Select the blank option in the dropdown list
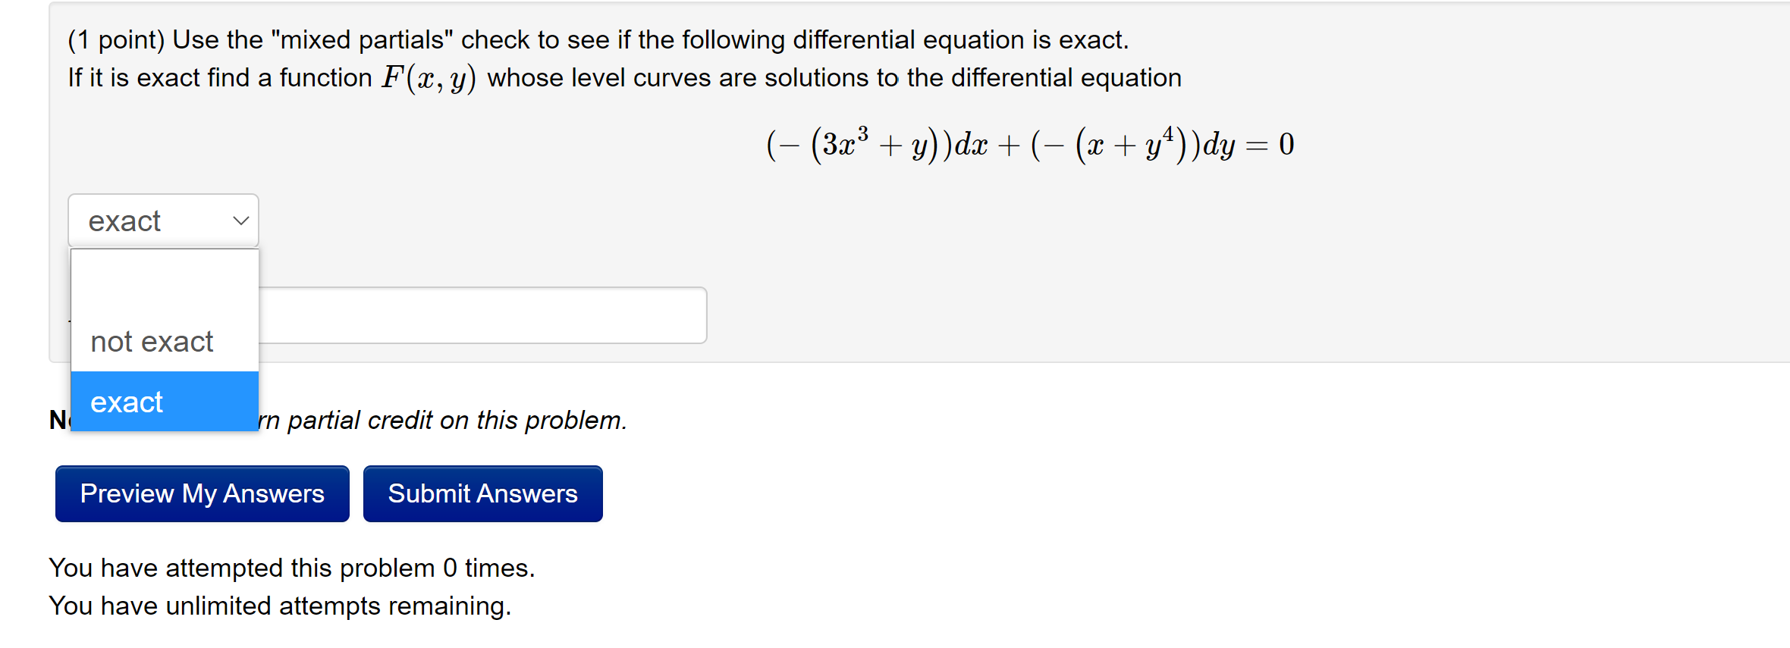This screenshot has width=1790, height=648. (x=164, y=280)
